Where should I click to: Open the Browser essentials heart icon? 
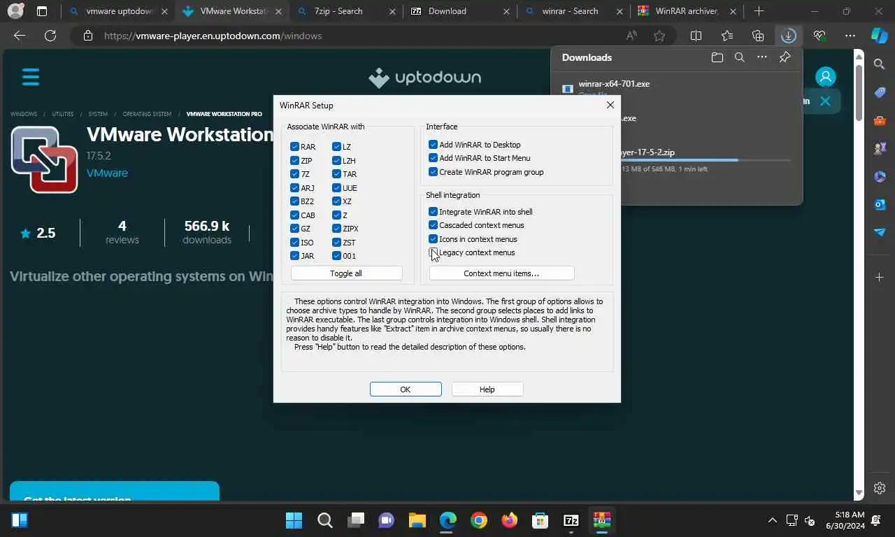click(x=819, y=36)
